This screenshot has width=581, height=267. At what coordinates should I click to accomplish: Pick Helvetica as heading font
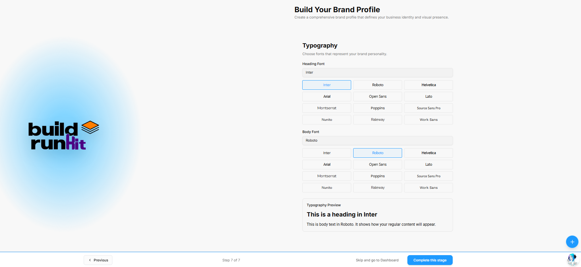429,85
